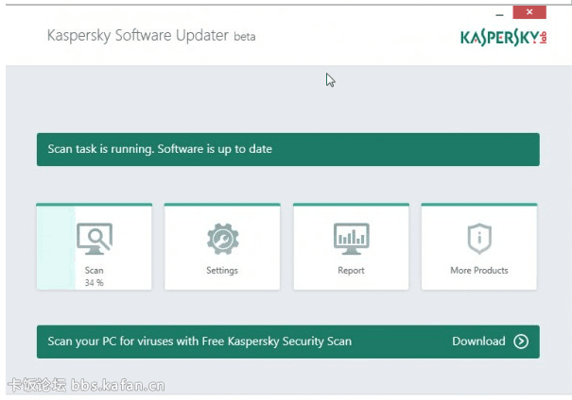The width and height of the screenshot is (572, 400).
Task: Click the "Kaspersky Software Updater beta" title
Action: tap(151, 36)
